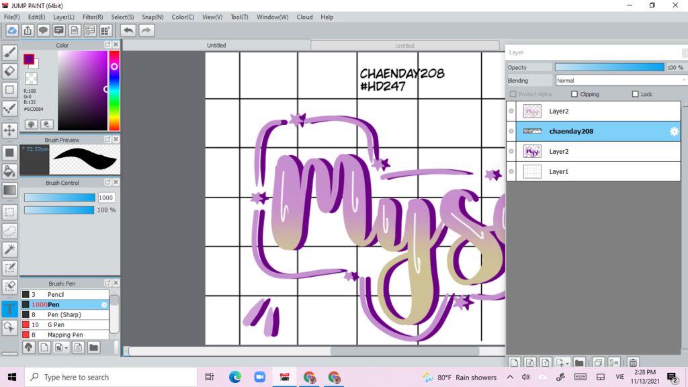The height and width of the screenshot is (387, 688).
Task: Select the transparent color checker swatch
Action: pyautogui.click(x=31, y=79)
